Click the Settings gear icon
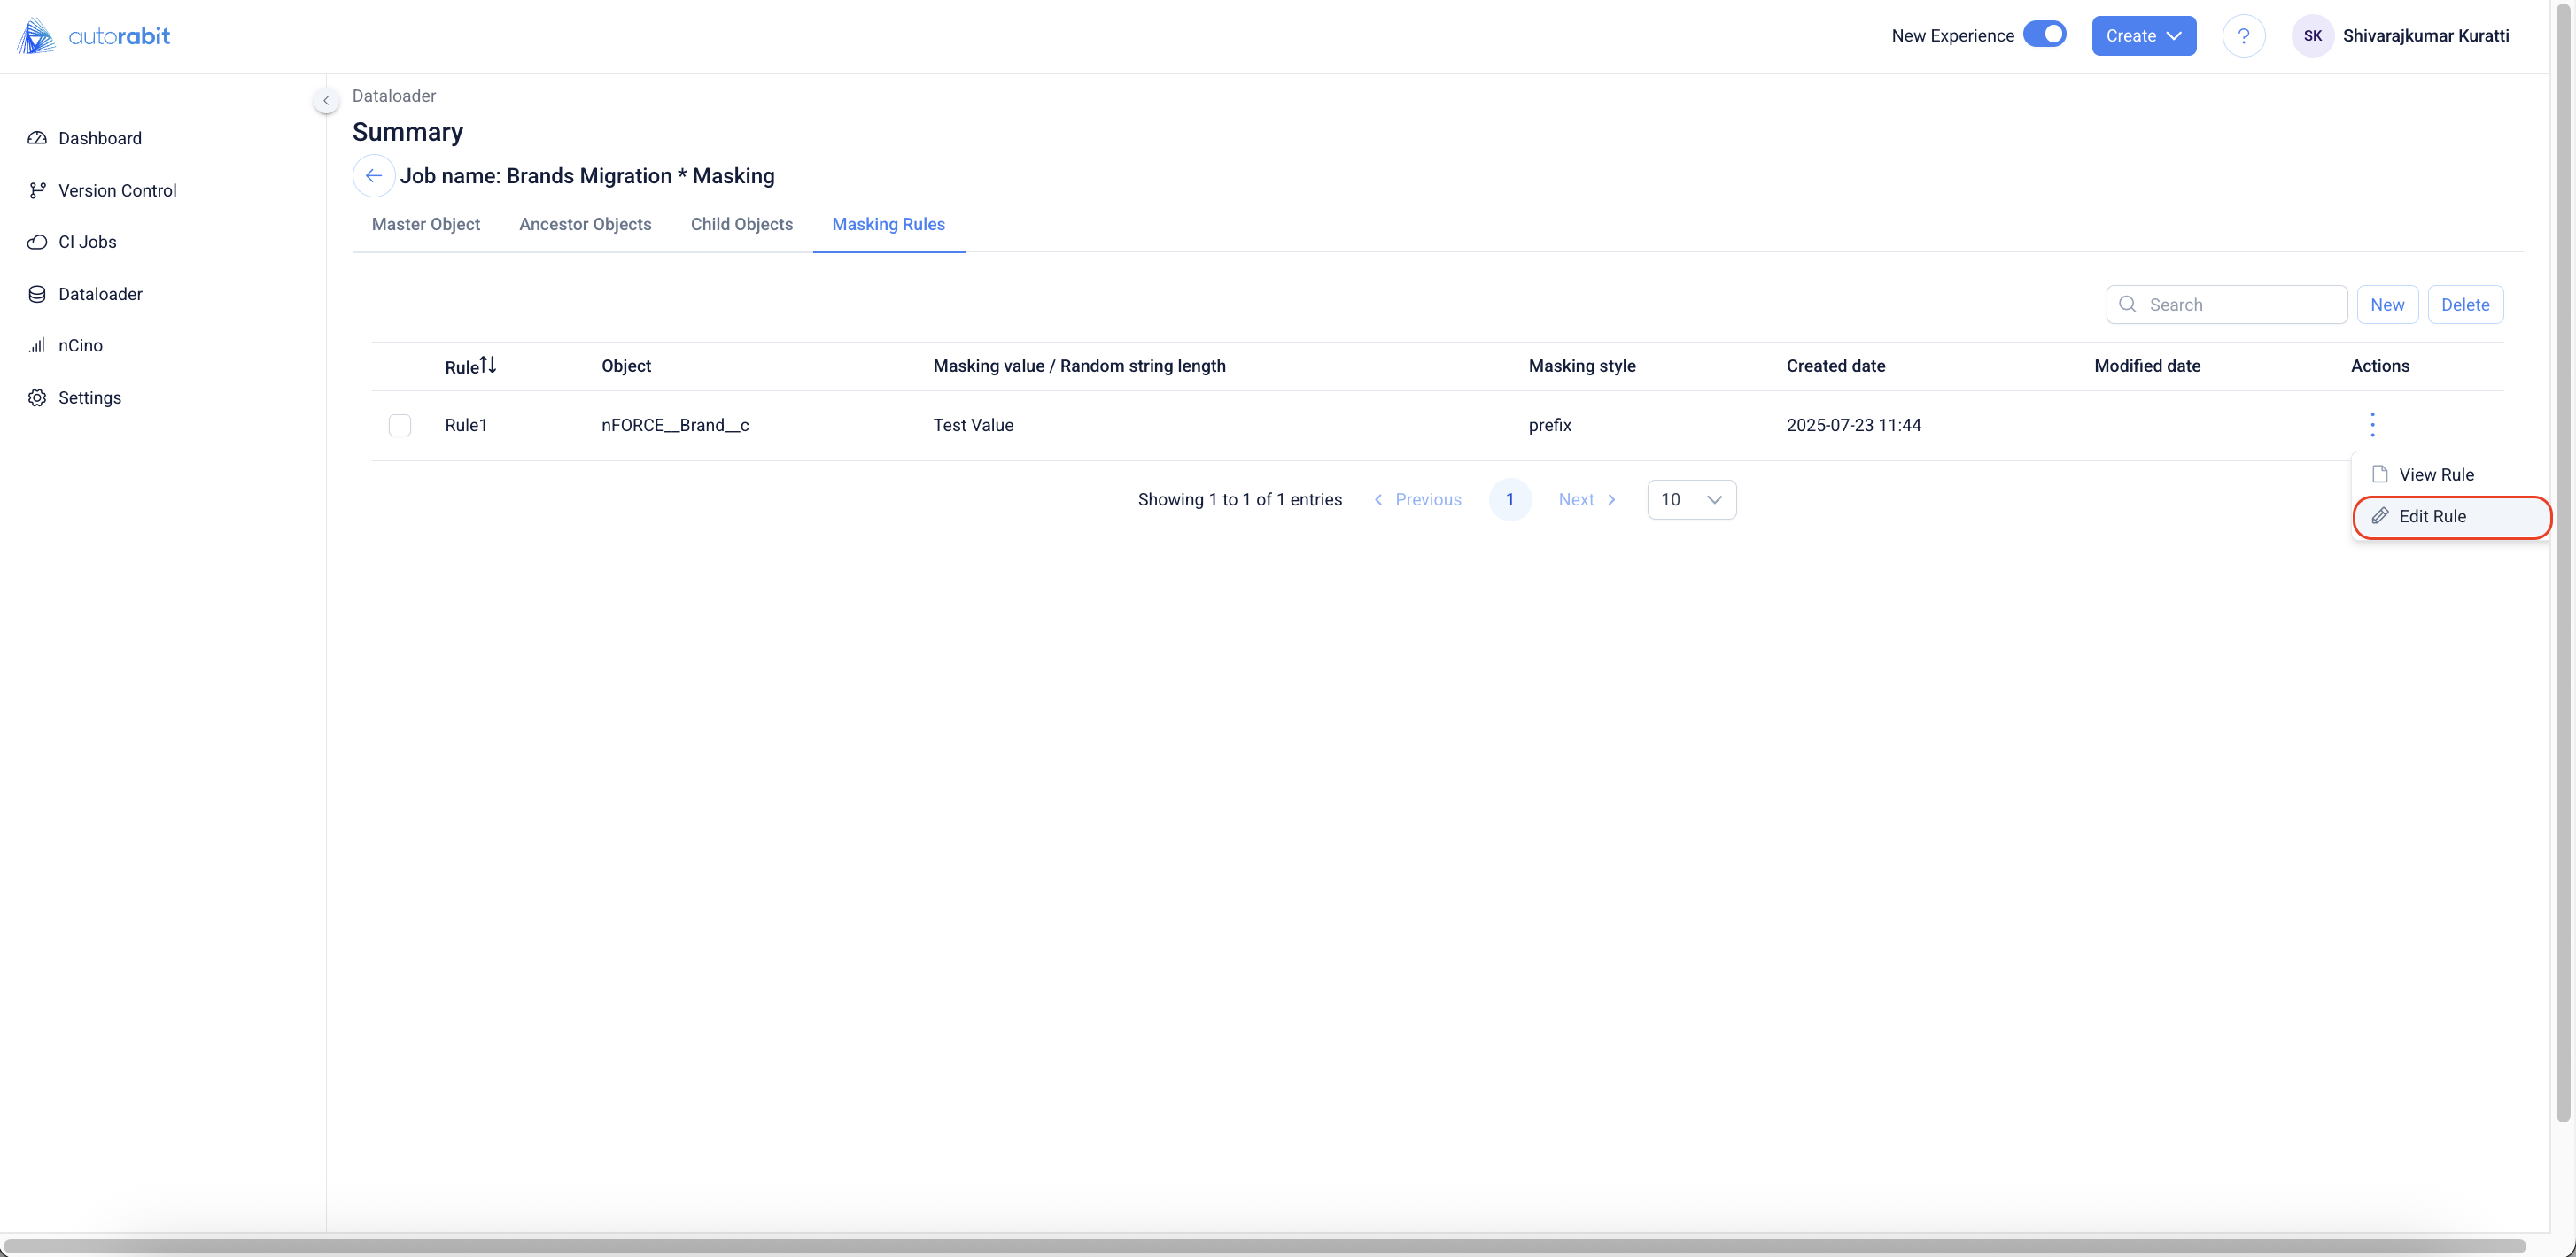 (x=37, y=397)
